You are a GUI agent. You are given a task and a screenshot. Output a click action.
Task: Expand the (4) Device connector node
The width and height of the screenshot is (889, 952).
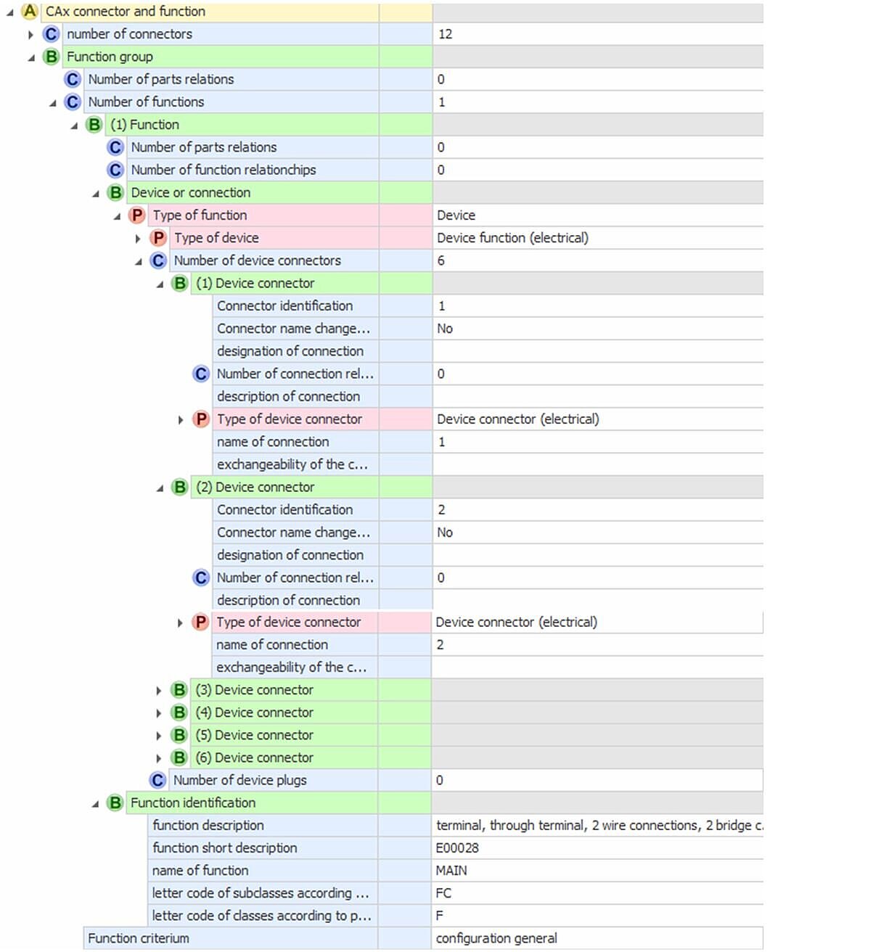pyautogui.click(x=159, y=713)
